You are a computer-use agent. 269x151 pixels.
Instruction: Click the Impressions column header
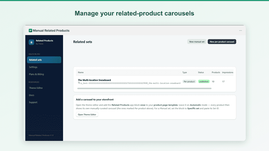[228, 72]
